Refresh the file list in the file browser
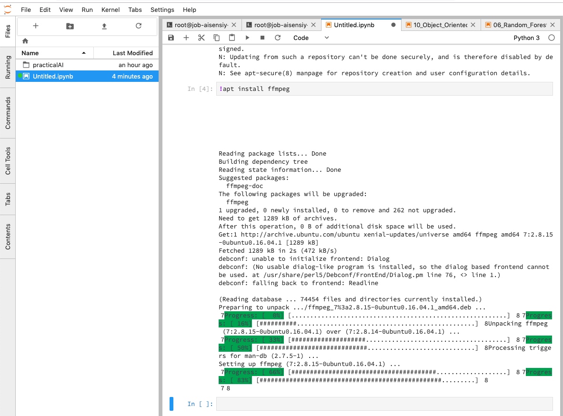Image resolution: width=563 pixels, height=416 pixels. coord(139,26)
